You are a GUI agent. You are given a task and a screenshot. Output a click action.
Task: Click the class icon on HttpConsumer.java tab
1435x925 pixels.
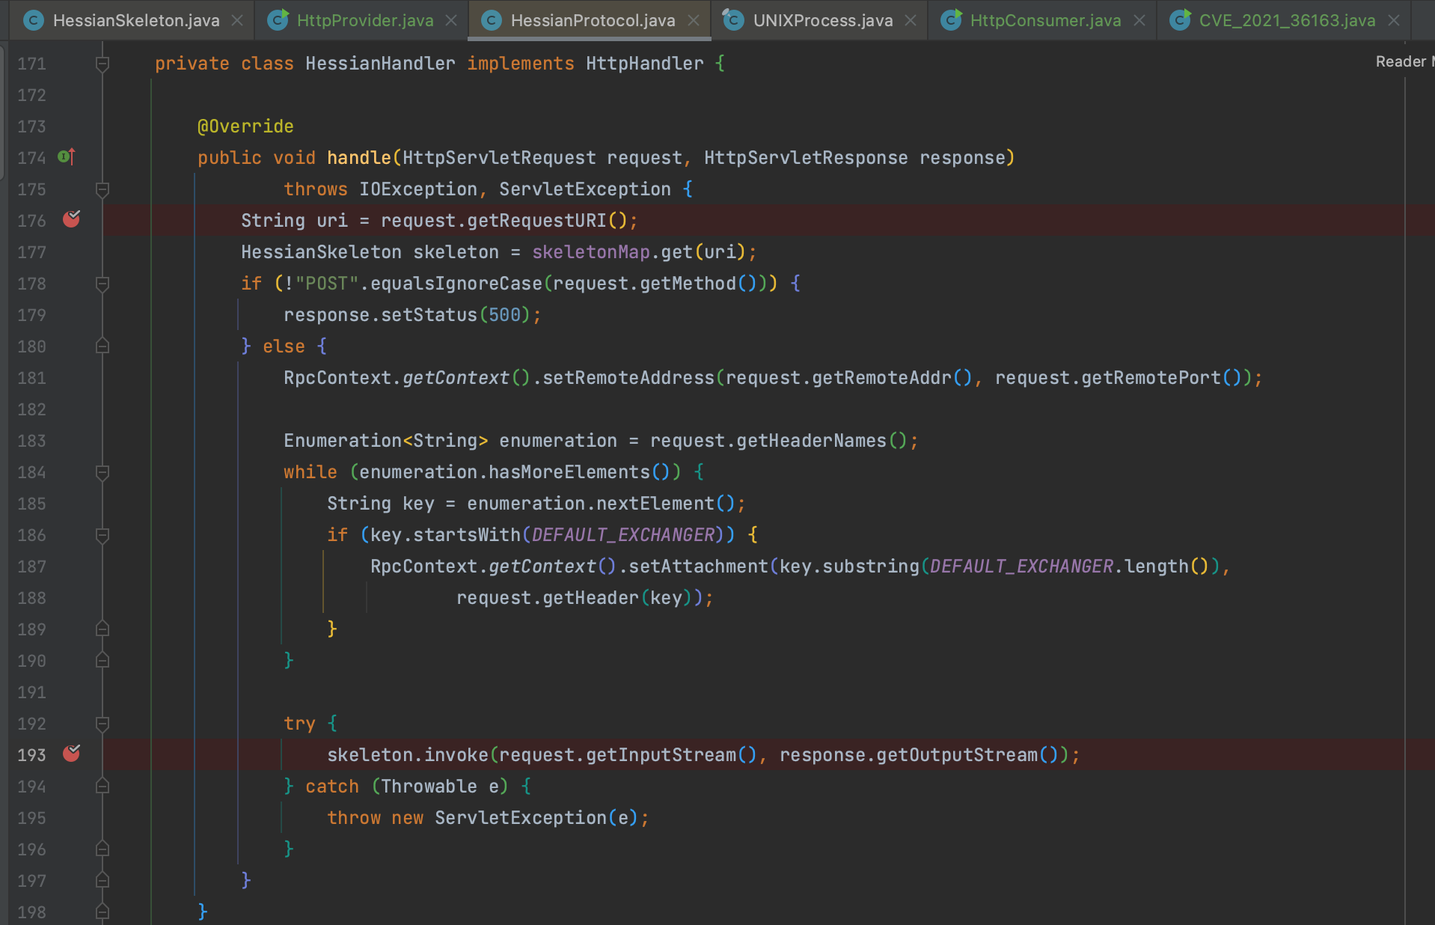pyautogui.click(x=951, y=20)
